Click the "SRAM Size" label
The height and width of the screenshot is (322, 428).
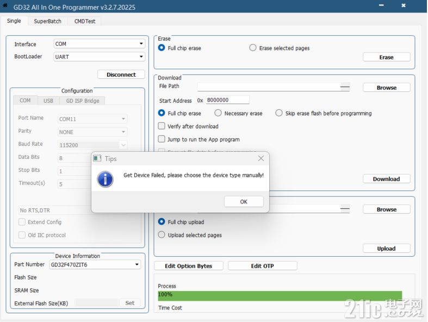click(x=27, y=290)
